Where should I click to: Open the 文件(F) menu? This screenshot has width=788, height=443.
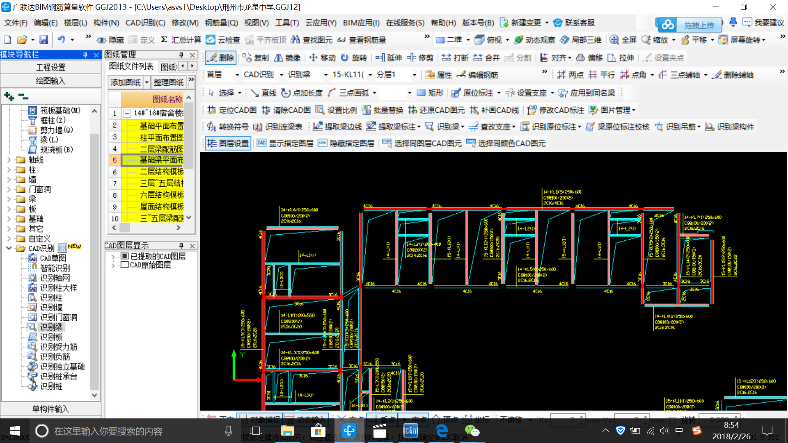[x=16, y=23]
